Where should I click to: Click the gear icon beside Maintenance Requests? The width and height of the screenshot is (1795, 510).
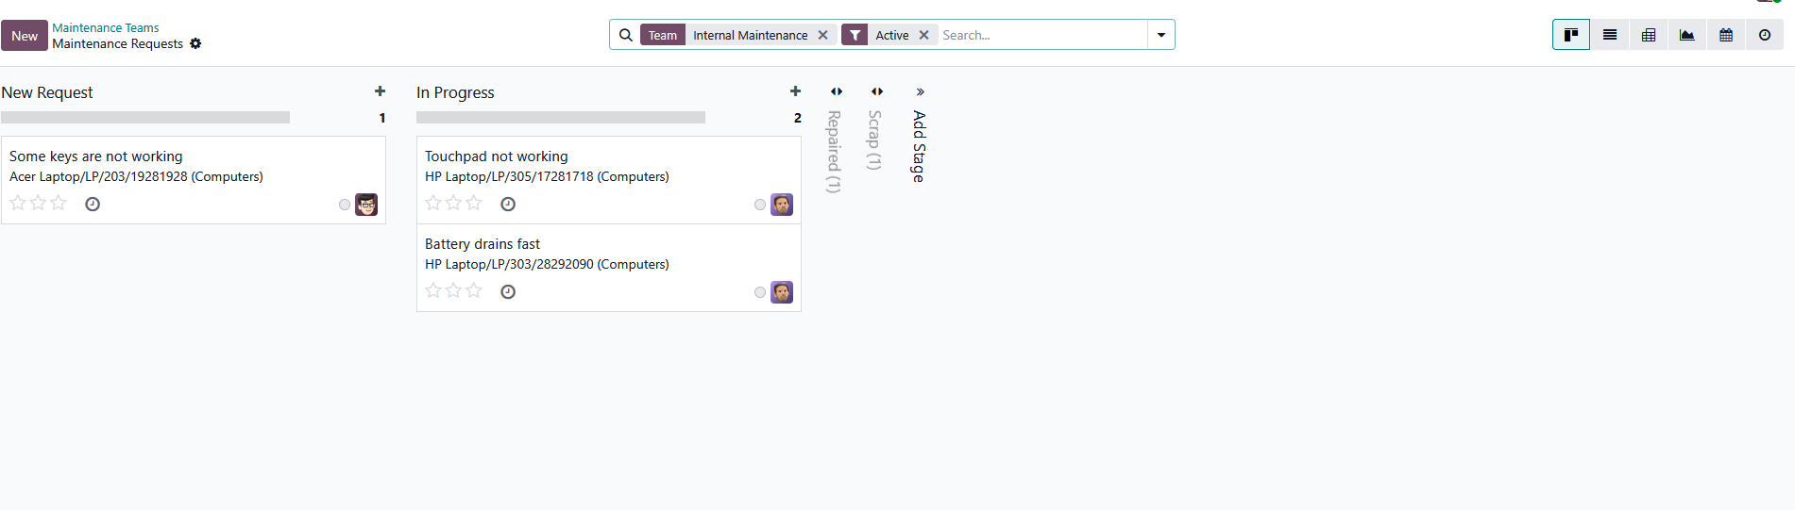195,43
